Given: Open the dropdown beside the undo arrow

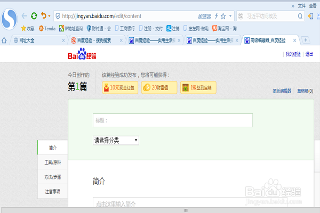Looking at the screenshot, I should coord(49,16).
